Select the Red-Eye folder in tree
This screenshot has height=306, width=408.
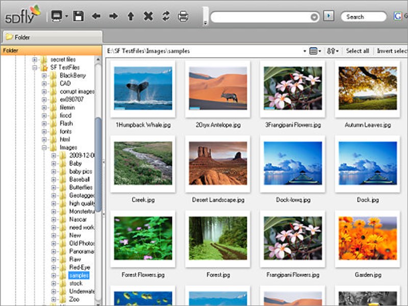80,267
